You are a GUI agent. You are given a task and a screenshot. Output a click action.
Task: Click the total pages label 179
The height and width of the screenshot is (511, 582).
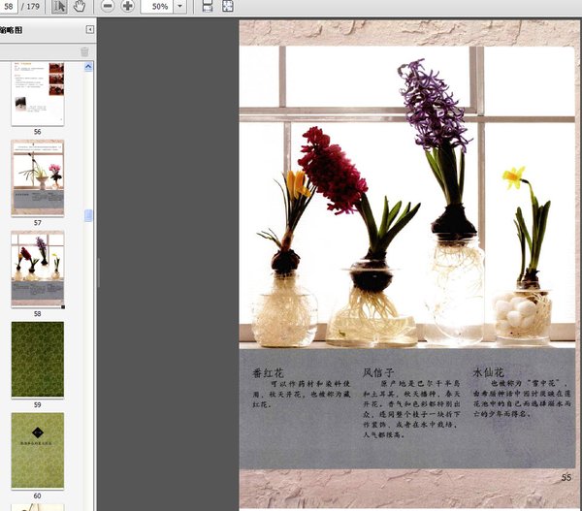coord(33,7)
